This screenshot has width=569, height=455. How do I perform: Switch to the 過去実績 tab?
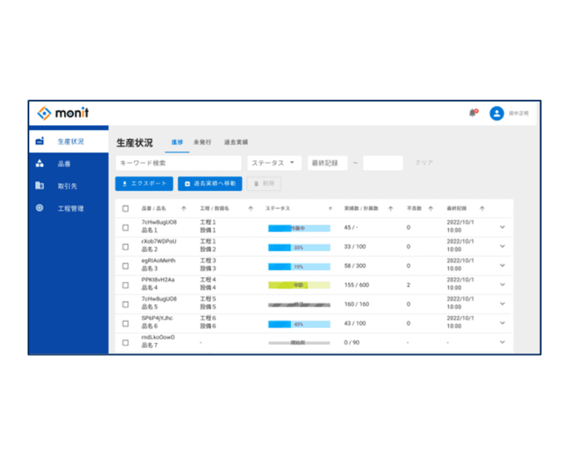[236, 142]
